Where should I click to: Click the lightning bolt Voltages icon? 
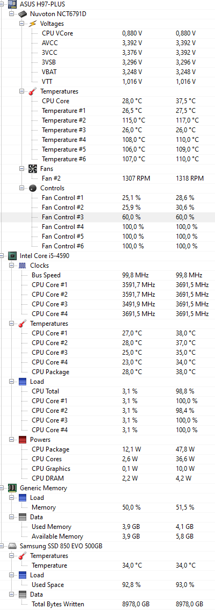(x=33, y=24)
